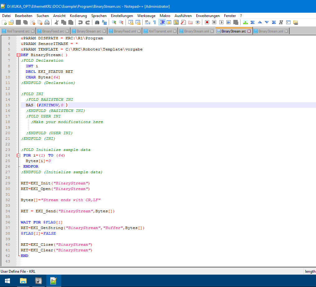
Task: Open the Bearbeiten menu
Action: coord(24,16)
